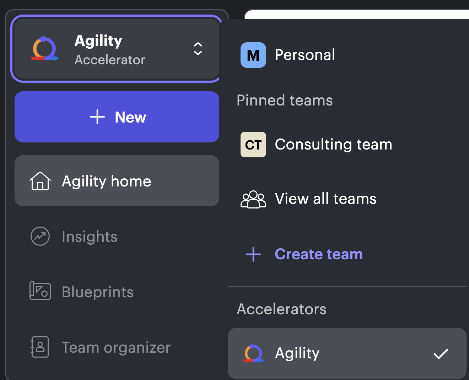Open the Agility home menu item

click(106, 181)
